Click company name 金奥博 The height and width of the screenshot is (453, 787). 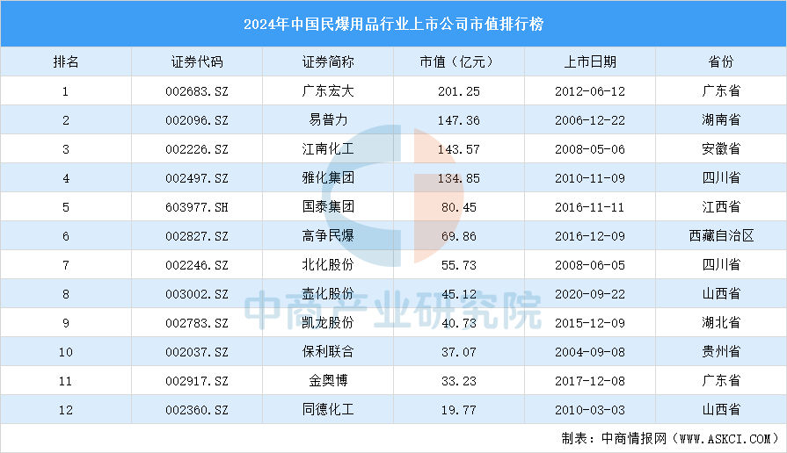coord(328,381)
